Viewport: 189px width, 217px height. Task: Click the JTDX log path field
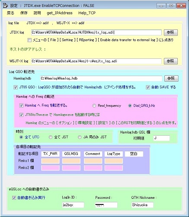[x=96, y=32]
